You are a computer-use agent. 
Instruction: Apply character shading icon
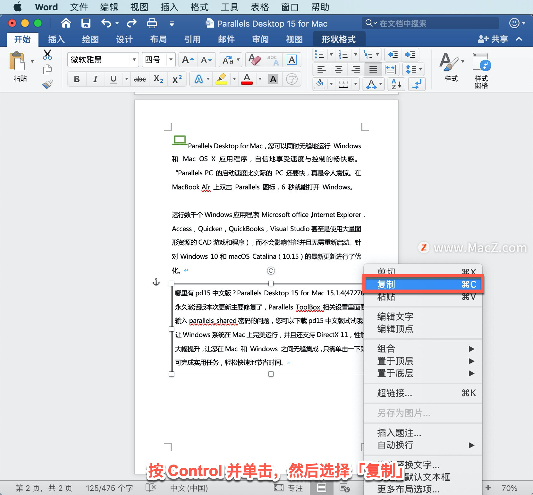coord(273,79)
